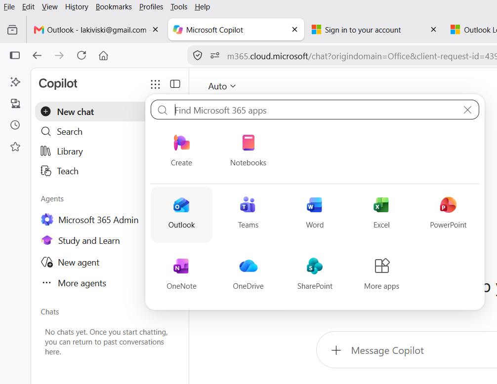Open the History clock sidebar icon
Image resolution: width=497 pixels, height=384 pixels.
point(15,125)
